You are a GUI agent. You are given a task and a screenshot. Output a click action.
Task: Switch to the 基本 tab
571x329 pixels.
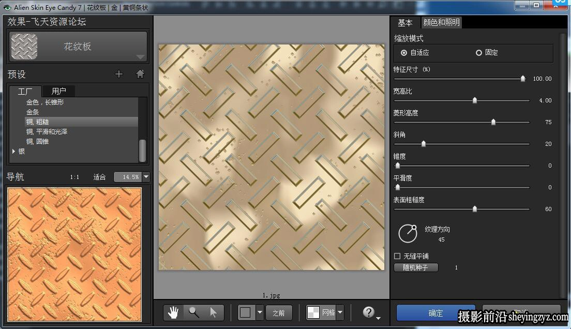tap(405, 23)
